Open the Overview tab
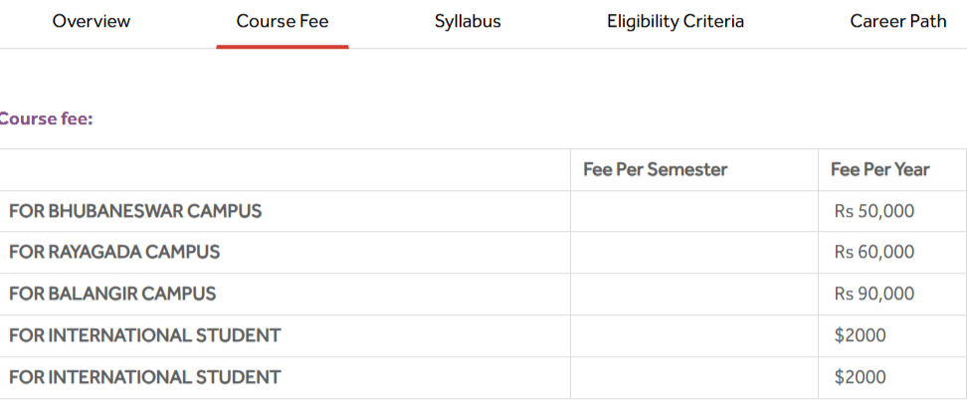Image resolution: width=967 pixels, height=401 pixels. point(92,21)
